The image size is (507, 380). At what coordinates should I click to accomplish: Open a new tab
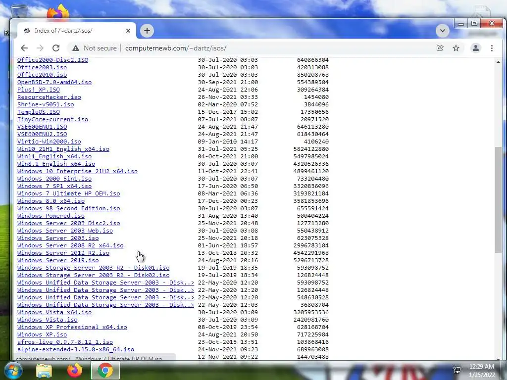point(147,31)
